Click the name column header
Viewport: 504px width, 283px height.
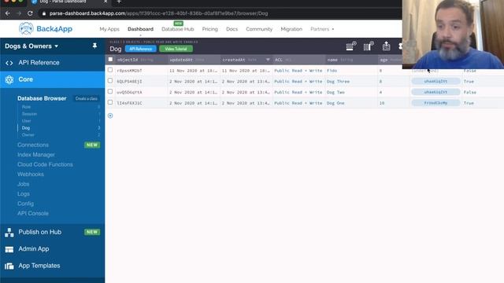[352, 60]
